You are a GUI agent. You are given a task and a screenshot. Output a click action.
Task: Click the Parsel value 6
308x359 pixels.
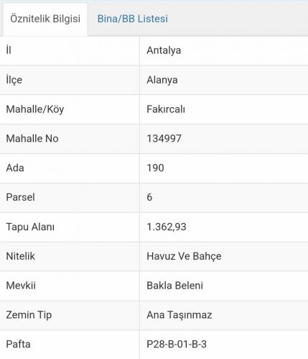(x=149, y=197)
